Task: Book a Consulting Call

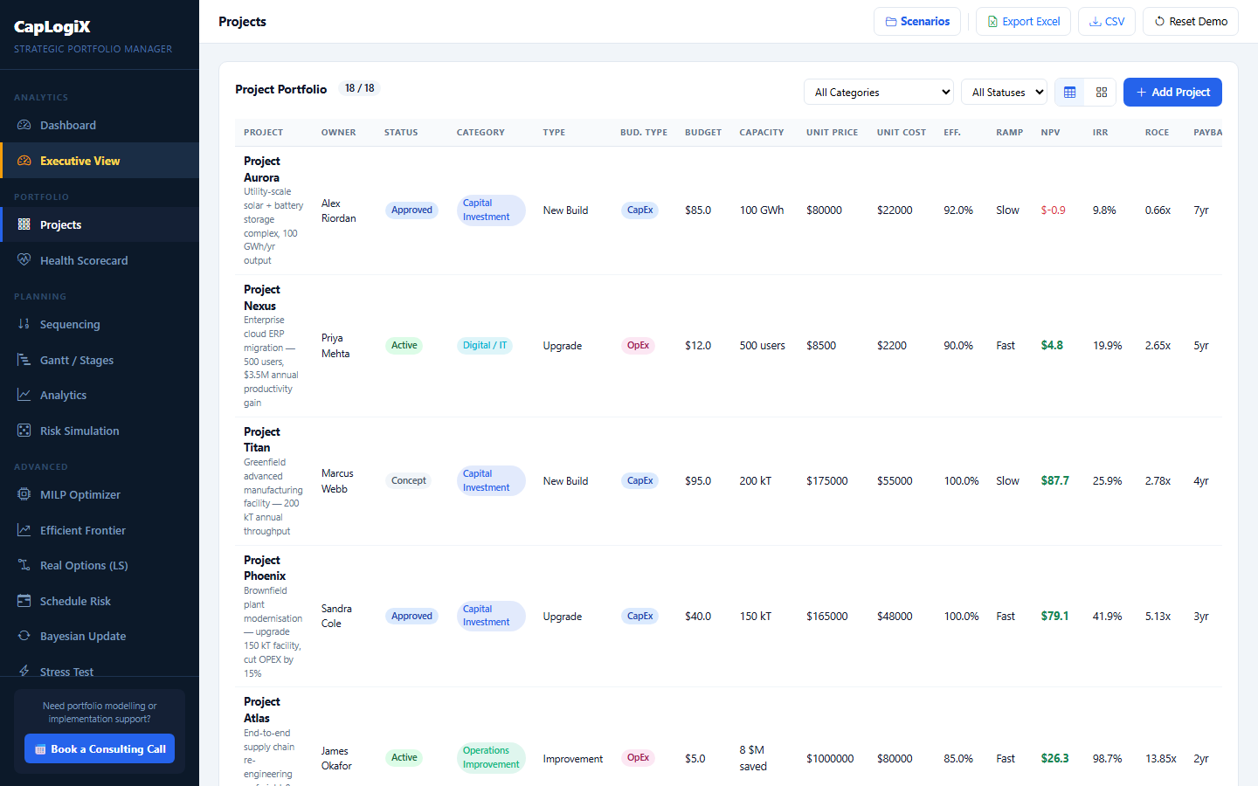Action: click(x=100, y=748)
